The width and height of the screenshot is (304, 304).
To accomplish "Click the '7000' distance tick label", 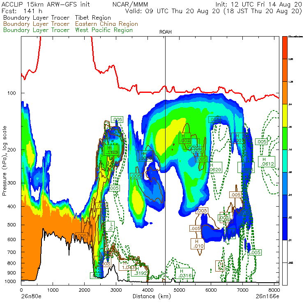I will tap(242, 290).
